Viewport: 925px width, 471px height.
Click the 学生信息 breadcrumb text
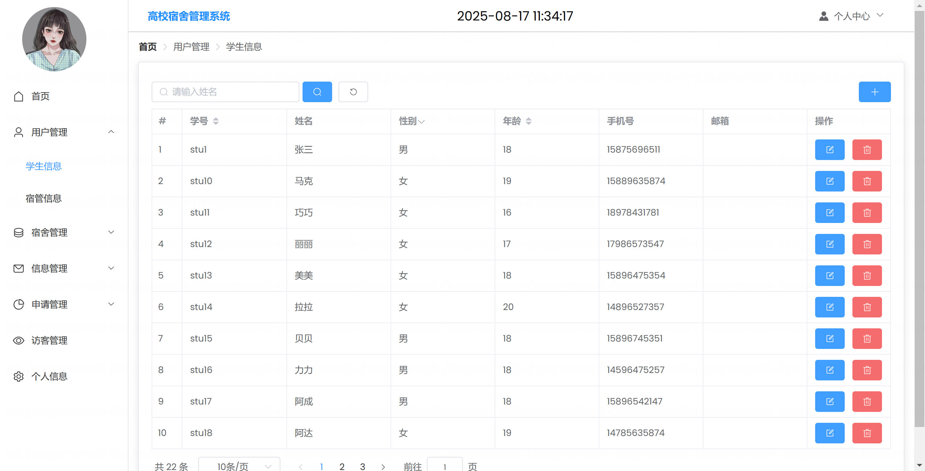244,47
